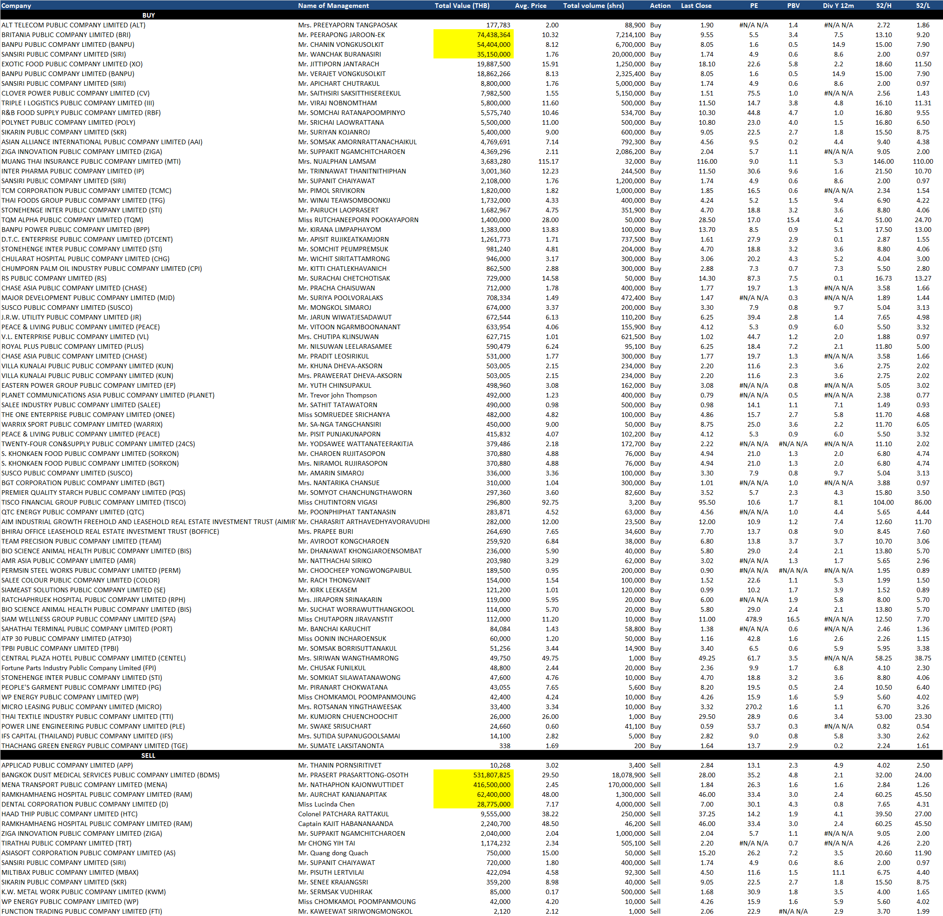The height and width of the screenshot is (916, 943).
Task: Select highlighted value 531,807,825
Action: (473, 775)
